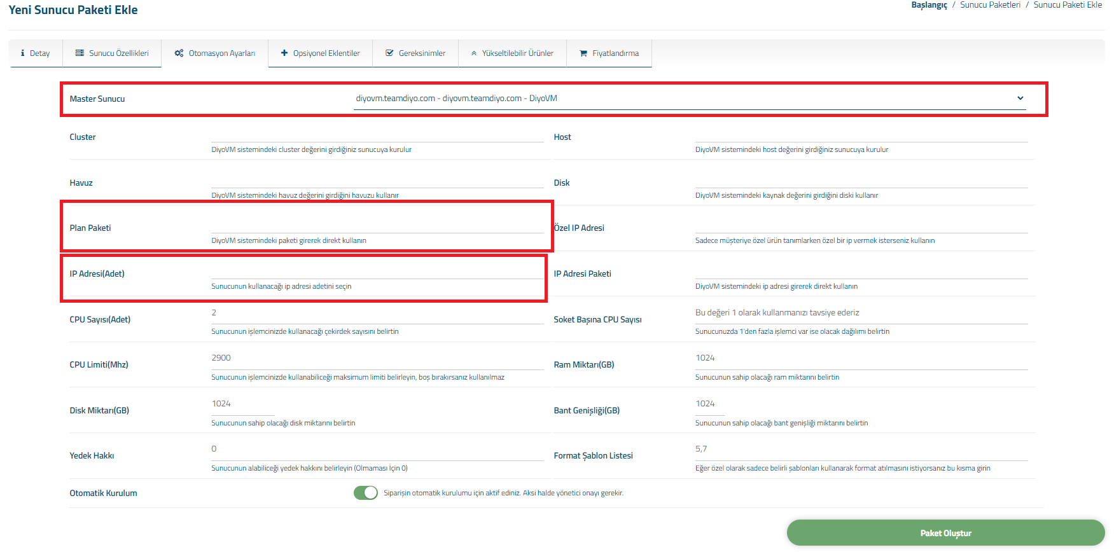
Task: Click the 'Yeni Sunucu Paketi Ekle' heading
Action: [x=73, y=10]
